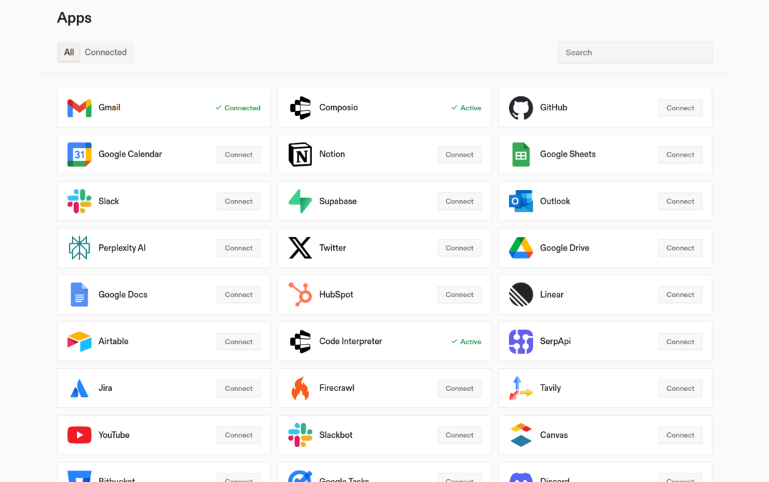769x482 pixels.
Task: Click the Airtable logo icon
Action: (x=79, y=342)
